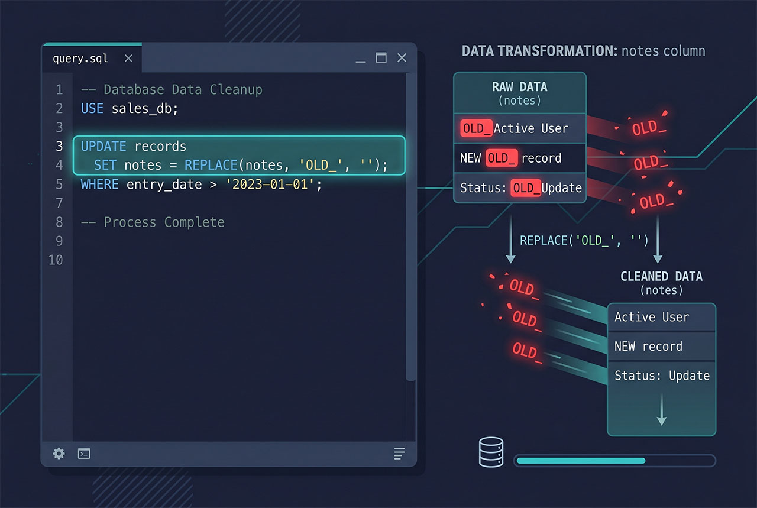This screenshot has width=757, height=508.
Task: Click the SET notes = REPLACE line
Action: pyautogui.click(x=241, y=165)
